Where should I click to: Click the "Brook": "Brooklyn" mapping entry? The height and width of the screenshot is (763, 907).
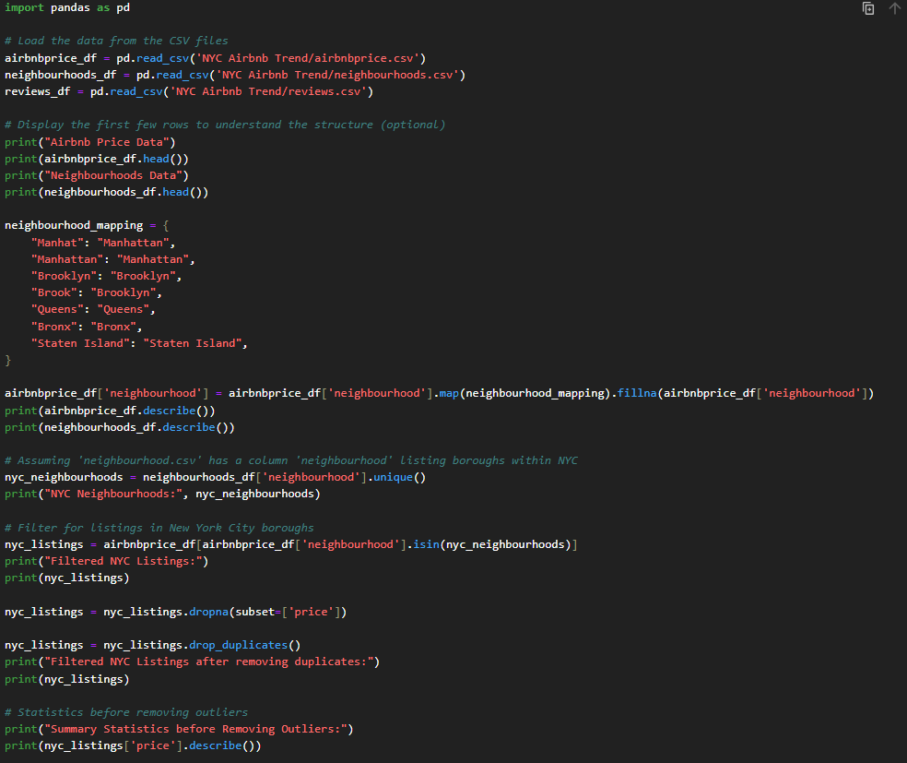pos(97,292)
